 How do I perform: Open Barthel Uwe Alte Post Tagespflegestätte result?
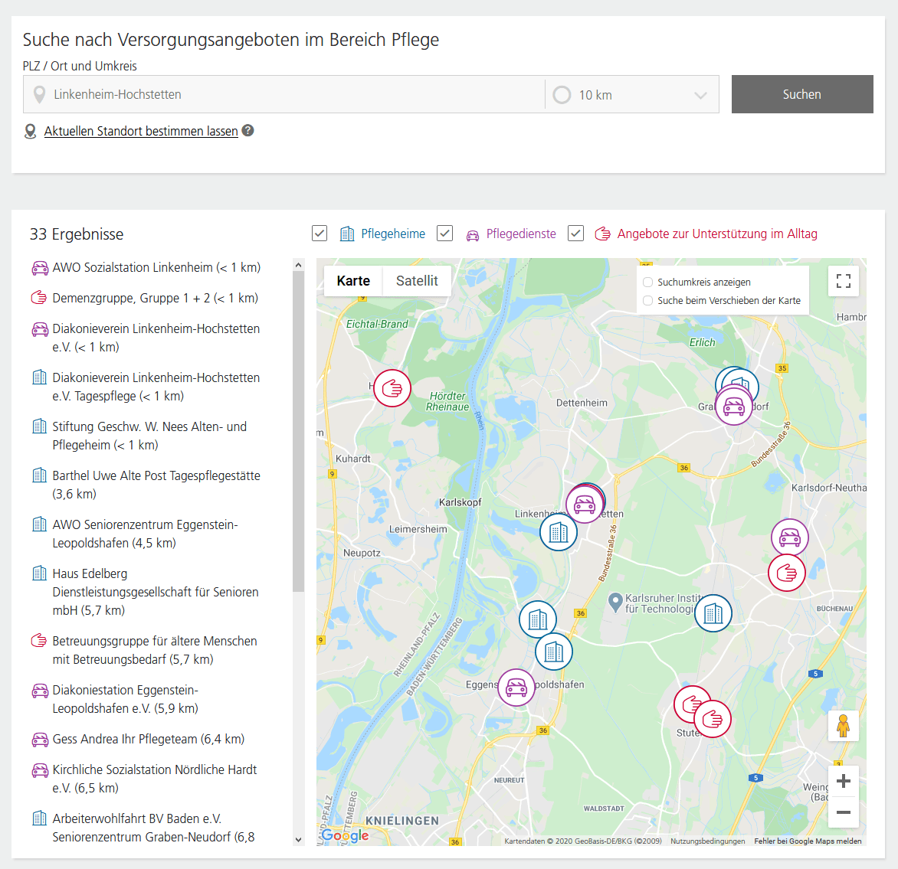(x=156, y=485)
